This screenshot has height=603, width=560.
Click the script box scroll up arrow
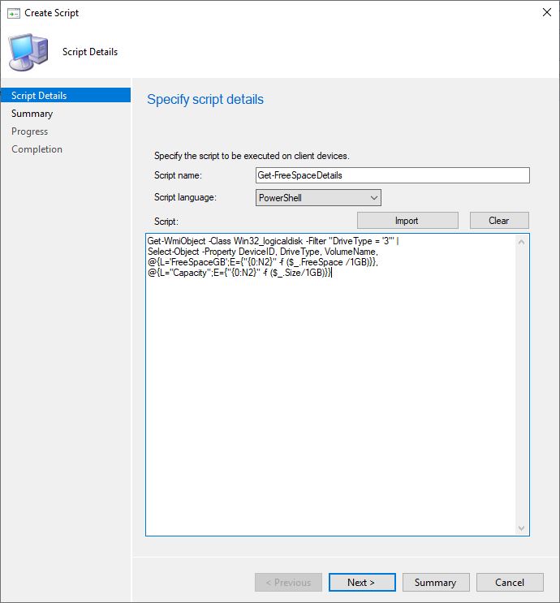click(x=522, y=242)
